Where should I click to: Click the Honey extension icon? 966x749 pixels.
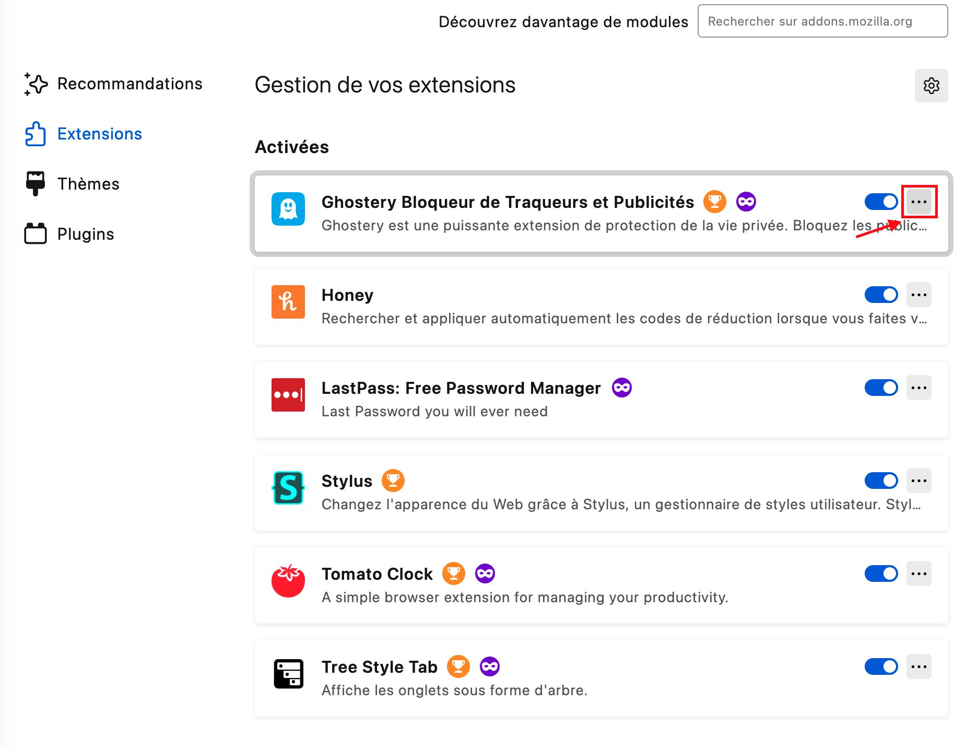pyautogui.click(x=288, y=302)
